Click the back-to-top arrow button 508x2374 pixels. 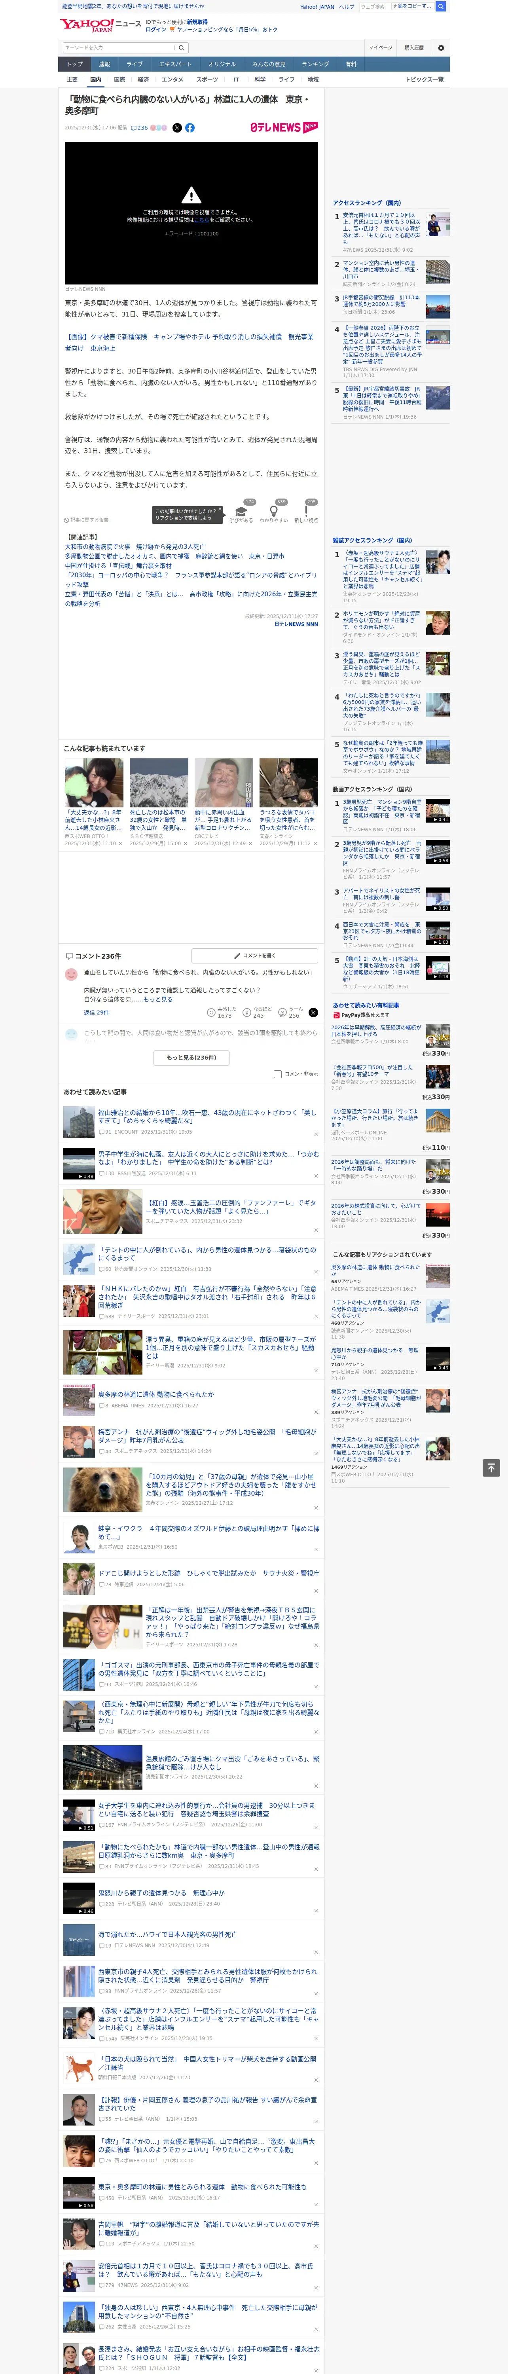491,1467
